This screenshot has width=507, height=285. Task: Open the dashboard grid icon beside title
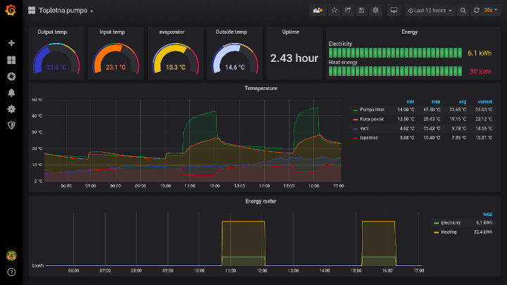pyautogui.click(x=32, y=11)
